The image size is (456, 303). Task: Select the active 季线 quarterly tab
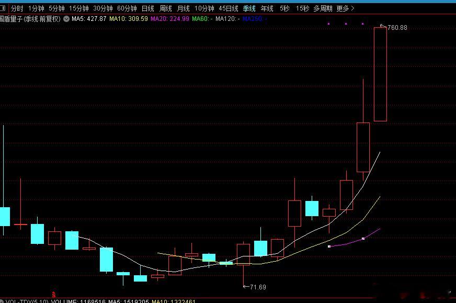(249, 8)
